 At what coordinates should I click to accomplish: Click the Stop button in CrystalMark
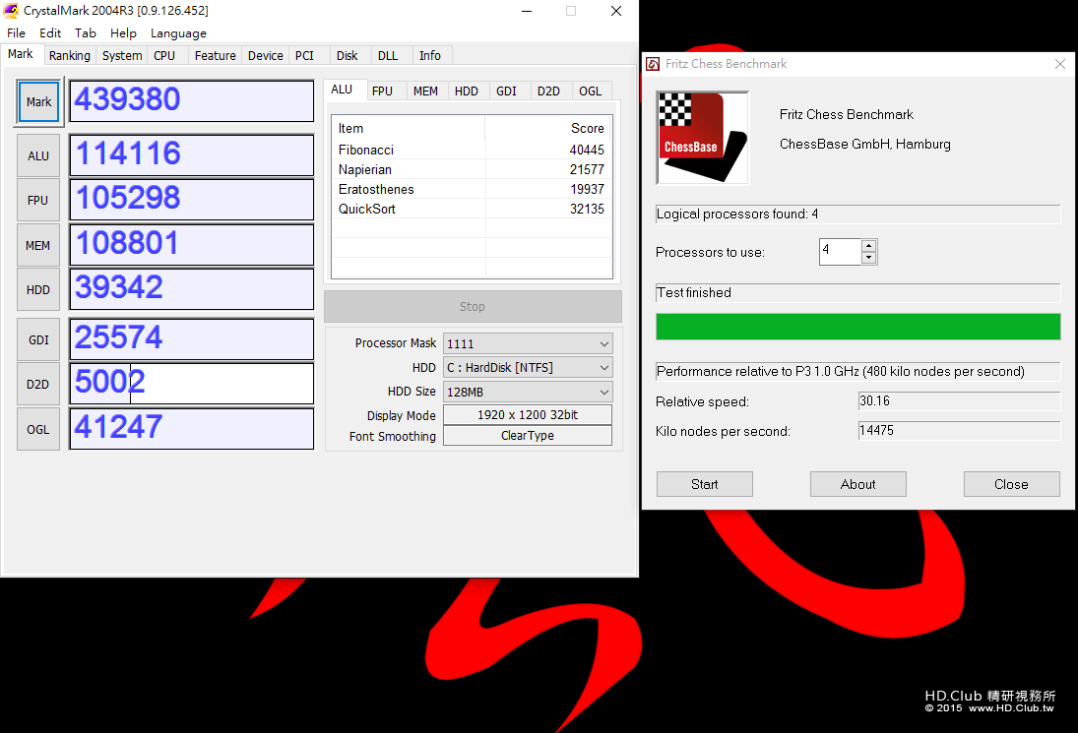[473, 306]
